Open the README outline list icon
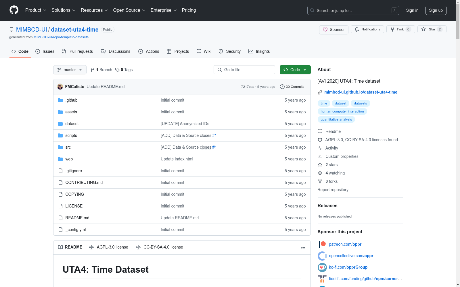Image resolution: width=460 pixels, height=287 pixels. pos(303,247)
